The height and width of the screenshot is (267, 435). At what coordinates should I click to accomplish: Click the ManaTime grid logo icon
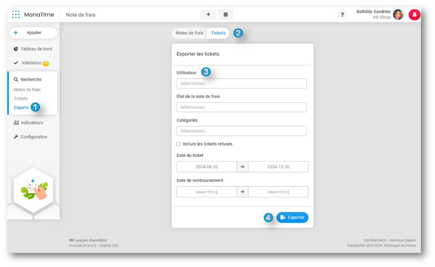coord(16,15)
